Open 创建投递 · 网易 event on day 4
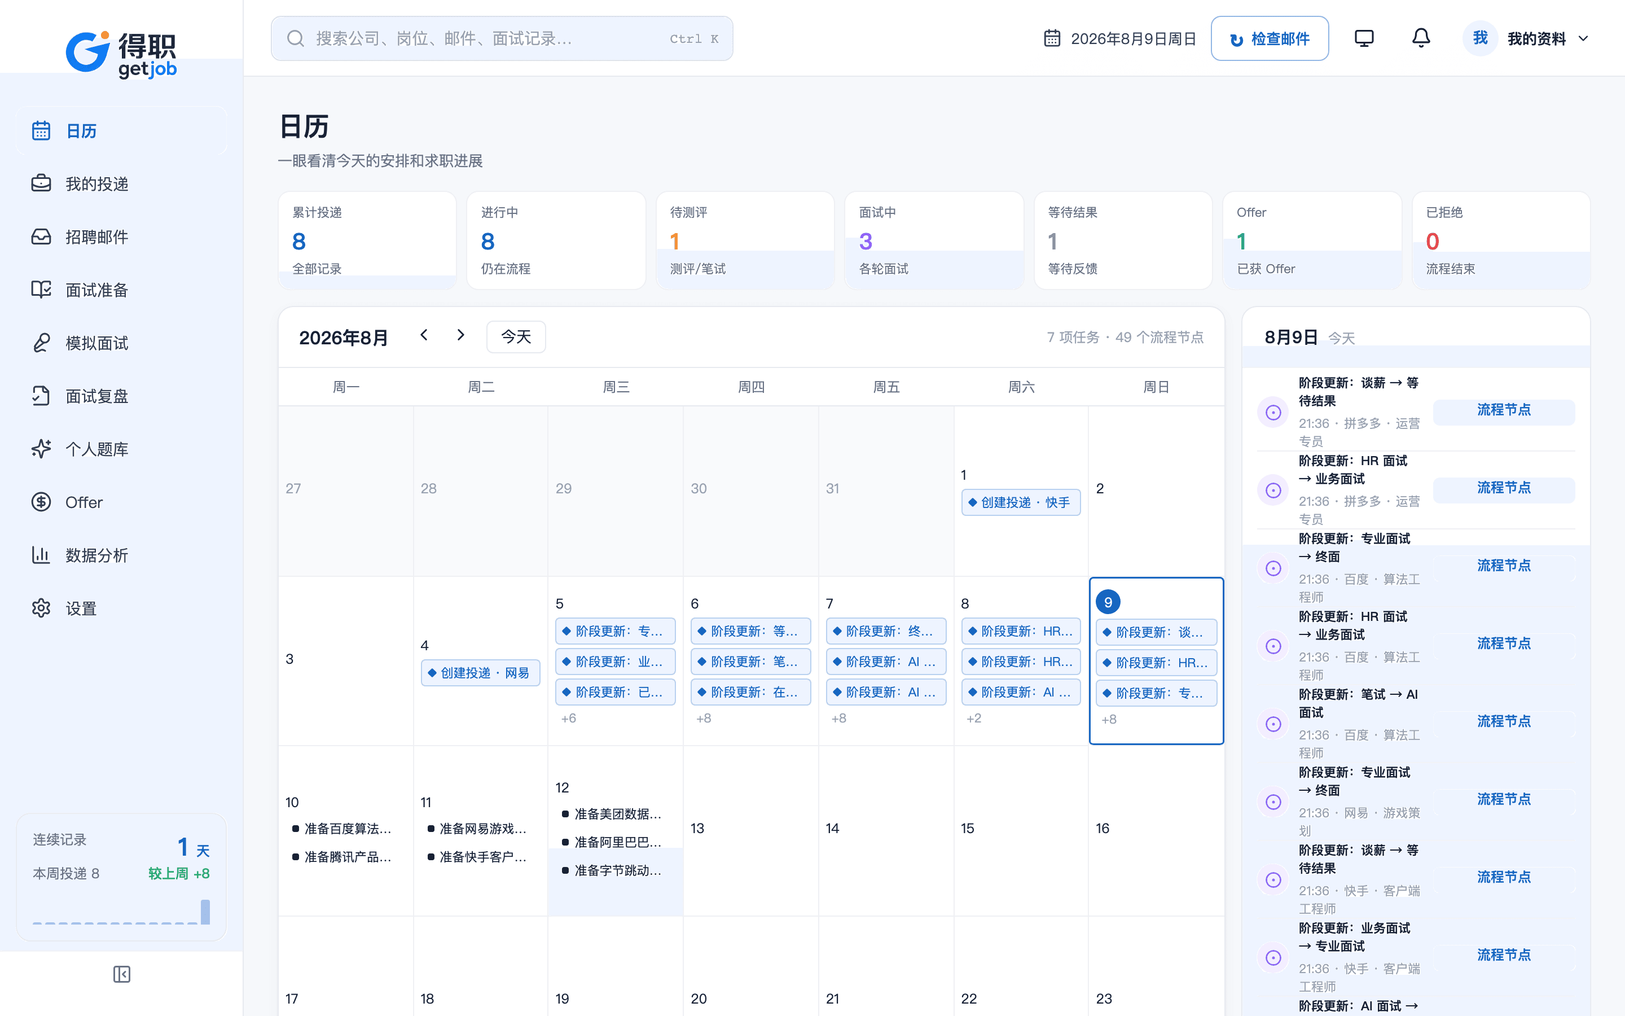This screenshot has width=1625, height=1016. pyautogui.click(x=481, y=673)
